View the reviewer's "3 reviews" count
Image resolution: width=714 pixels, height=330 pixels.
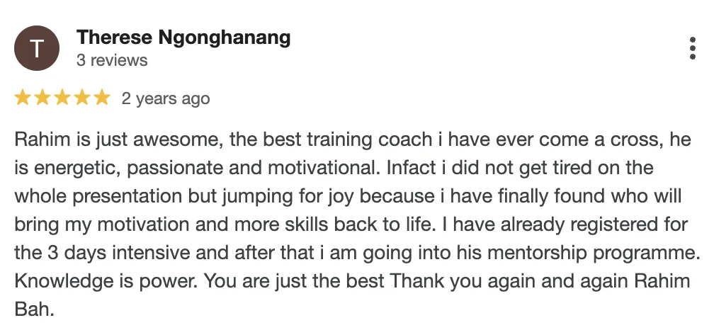pyautogui.click(x=112, y=60)
